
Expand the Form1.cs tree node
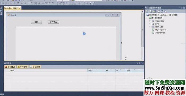[x=149, y=27]
